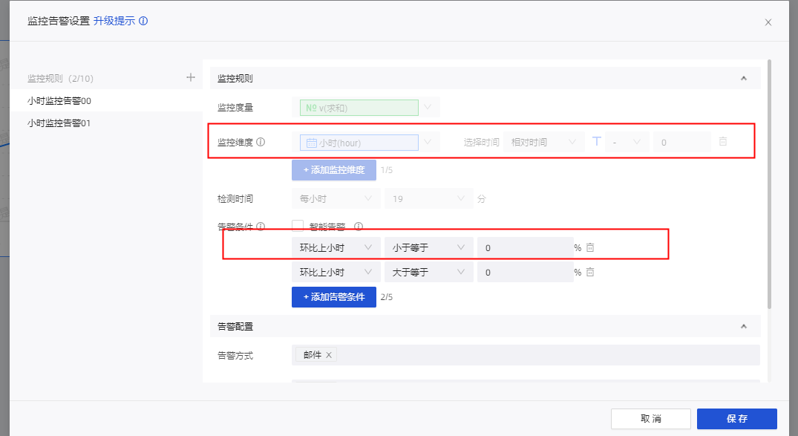This screenshot has height=436, width=798.
Task: Click the 添加告警条件 button
Action: [333, 297]
